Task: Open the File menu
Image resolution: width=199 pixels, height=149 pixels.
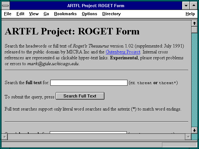Action: click(7, 14)
